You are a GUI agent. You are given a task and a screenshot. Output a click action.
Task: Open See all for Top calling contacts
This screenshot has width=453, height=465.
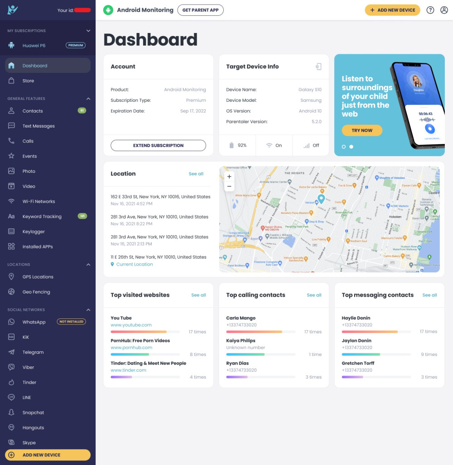click(x=314, y=295)
